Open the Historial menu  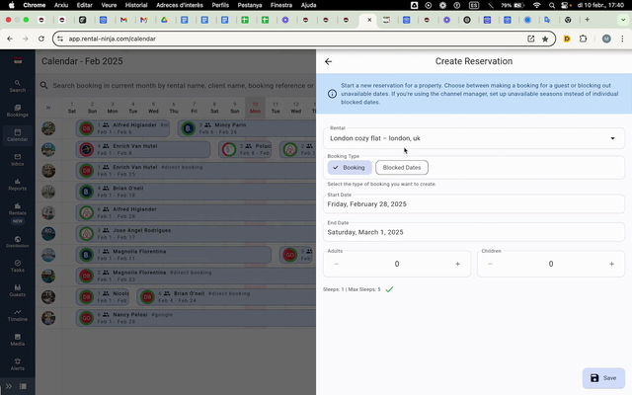click(x=136, y=5)
